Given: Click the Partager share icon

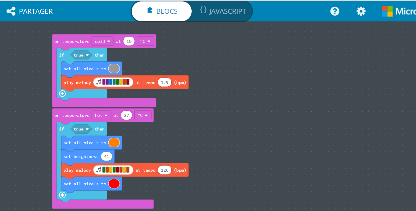Looking at the screenshot, I should 11,11.
